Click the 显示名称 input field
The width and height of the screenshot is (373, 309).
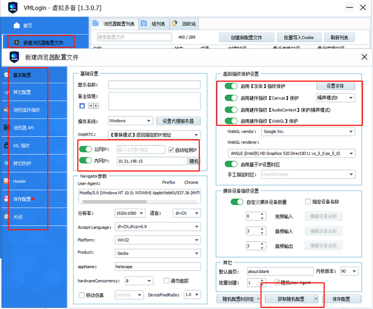pyautogui.click(x=154, y=85)
